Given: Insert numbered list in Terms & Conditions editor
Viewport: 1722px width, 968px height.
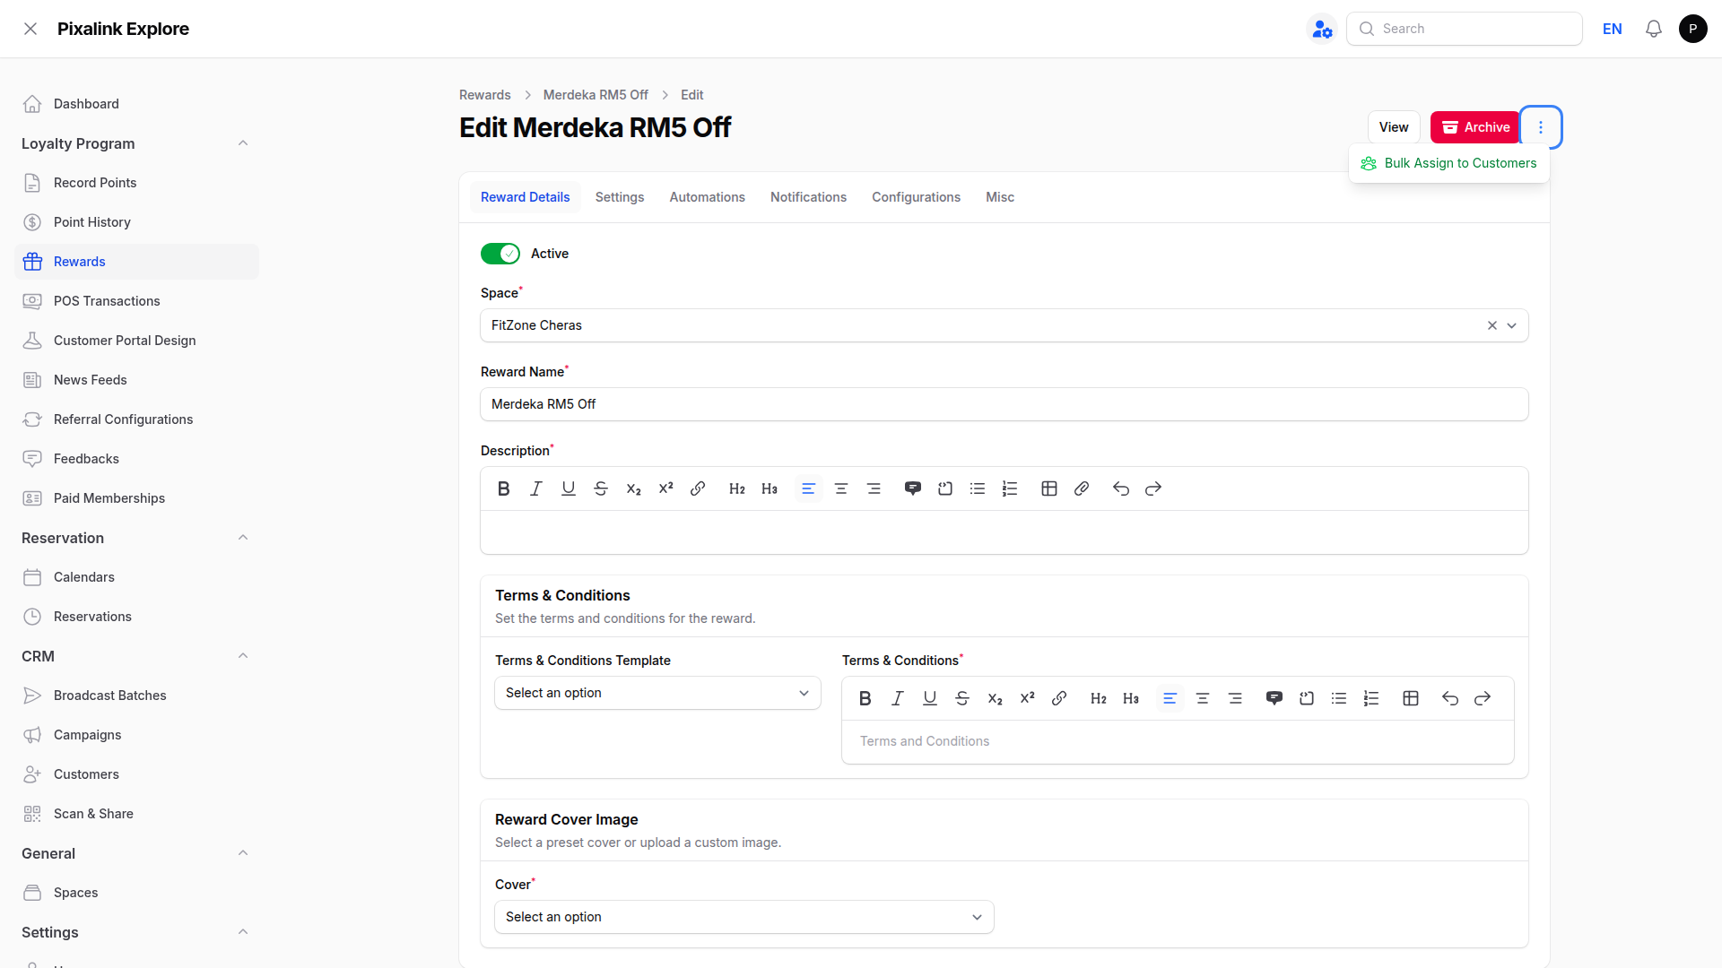Looking at the screenshot, I should [1371, 698].
